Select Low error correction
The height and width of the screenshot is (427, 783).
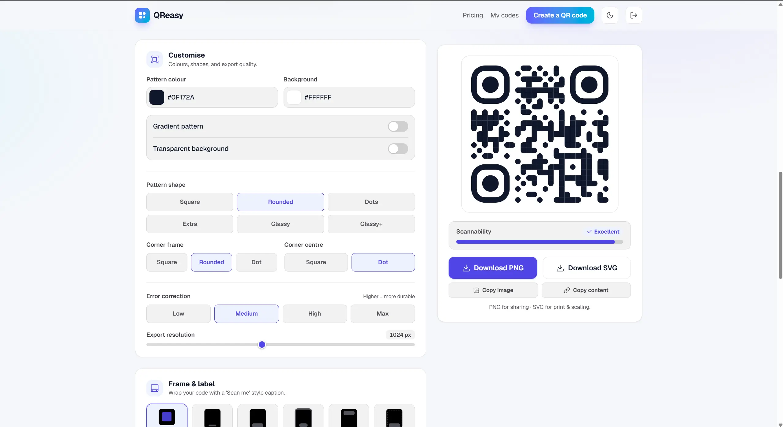point(179,314)
